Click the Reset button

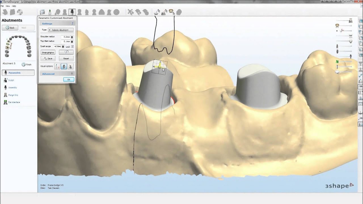66,58
